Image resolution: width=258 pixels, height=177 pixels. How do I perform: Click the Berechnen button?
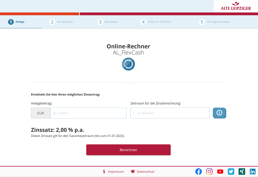click(128, 150)
